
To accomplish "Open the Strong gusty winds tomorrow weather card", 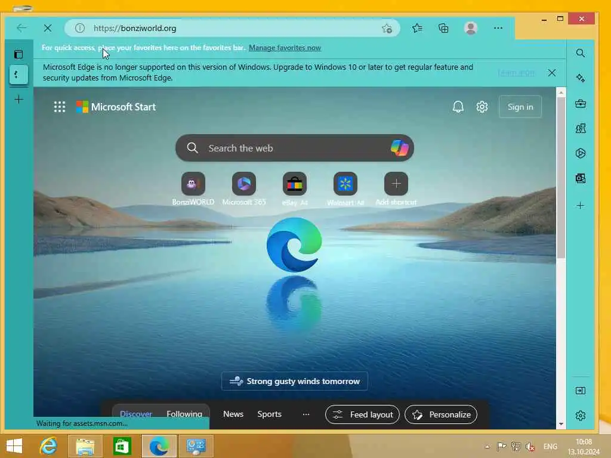I will point(294,381).
